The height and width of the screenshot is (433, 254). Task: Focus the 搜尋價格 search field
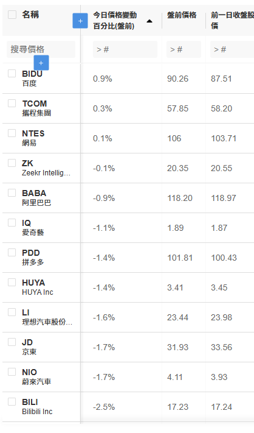41,49
